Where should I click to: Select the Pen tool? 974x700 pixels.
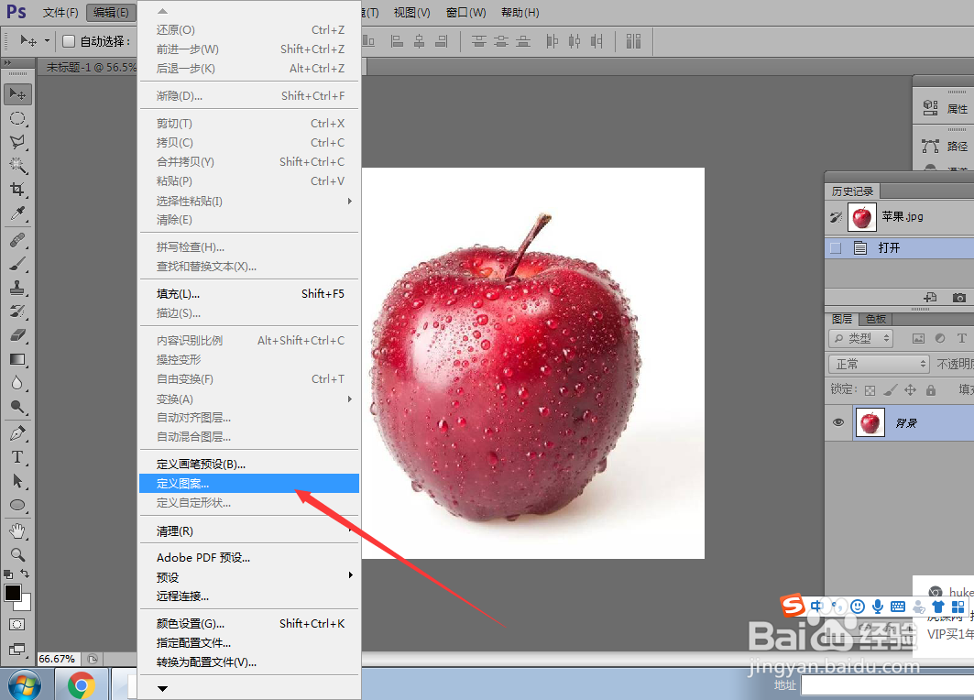(x=17, y=433)
